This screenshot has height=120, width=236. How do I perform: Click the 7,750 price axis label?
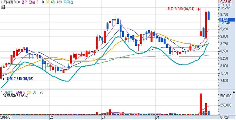[224, 73]
